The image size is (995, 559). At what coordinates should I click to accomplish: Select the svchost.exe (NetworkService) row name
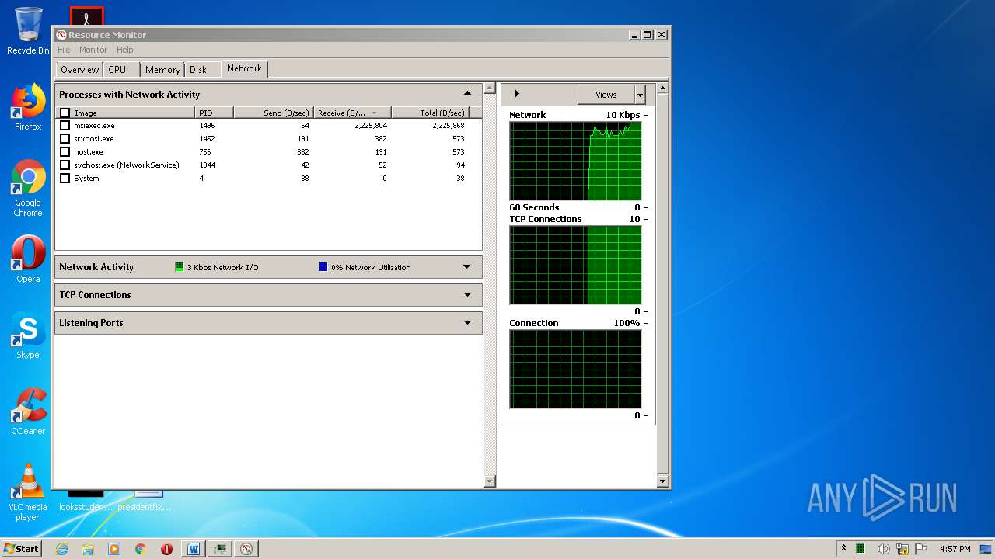[126, 165]
